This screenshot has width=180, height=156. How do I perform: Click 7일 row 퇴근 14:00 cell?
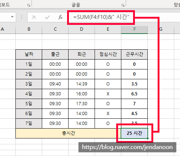click(82, 123)
